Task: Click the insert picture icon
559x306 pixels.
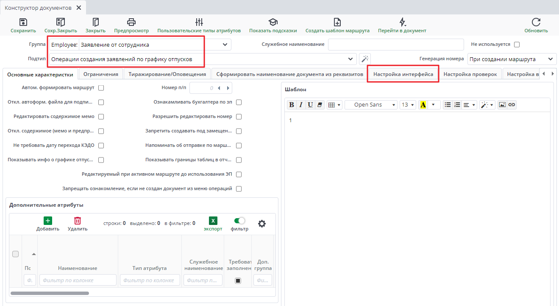Action: pos(502,105)
